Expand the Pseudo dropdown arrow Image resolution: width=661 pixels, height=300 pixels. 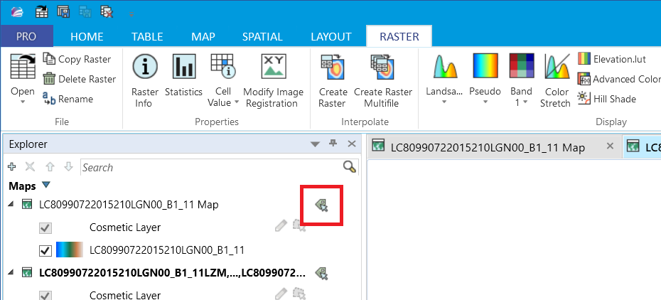(x=485, y=102)
